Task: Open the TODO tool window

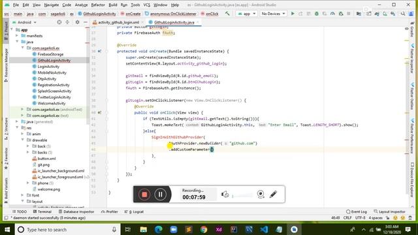Action: click(x=19, y=211)
